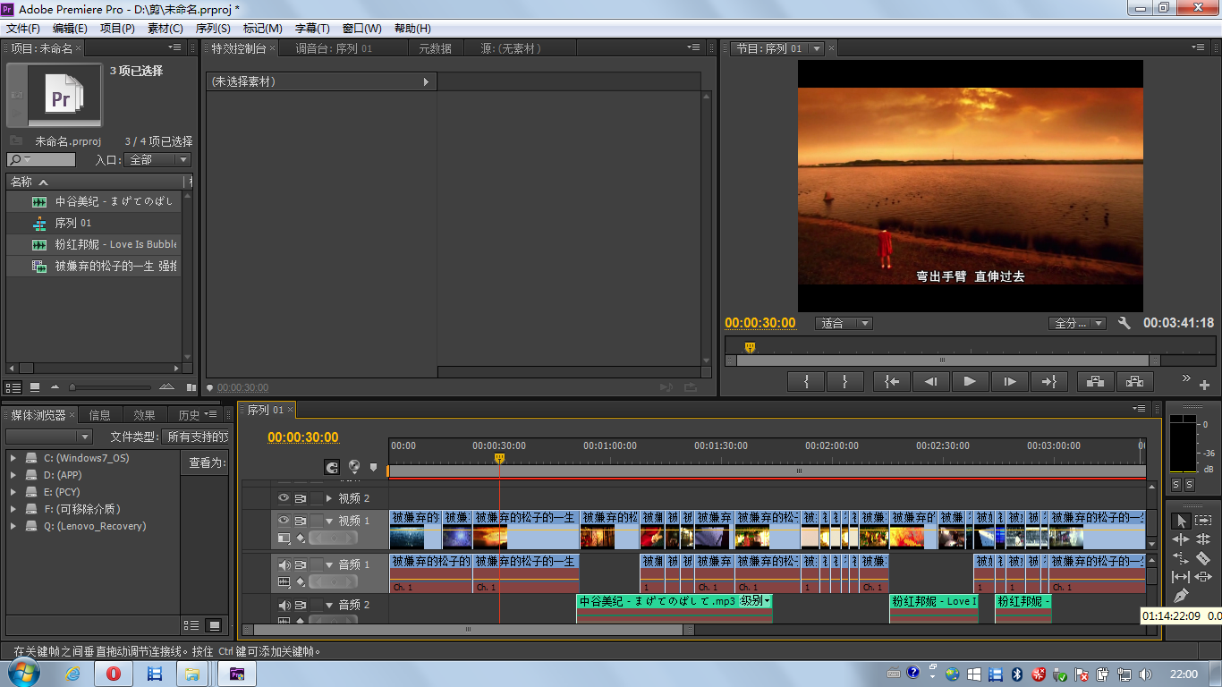Viewport: 1222px width, 687px height.
Task: Expand the D: (APP) drive
Action: pyautogui.click(x=13, y=475)
